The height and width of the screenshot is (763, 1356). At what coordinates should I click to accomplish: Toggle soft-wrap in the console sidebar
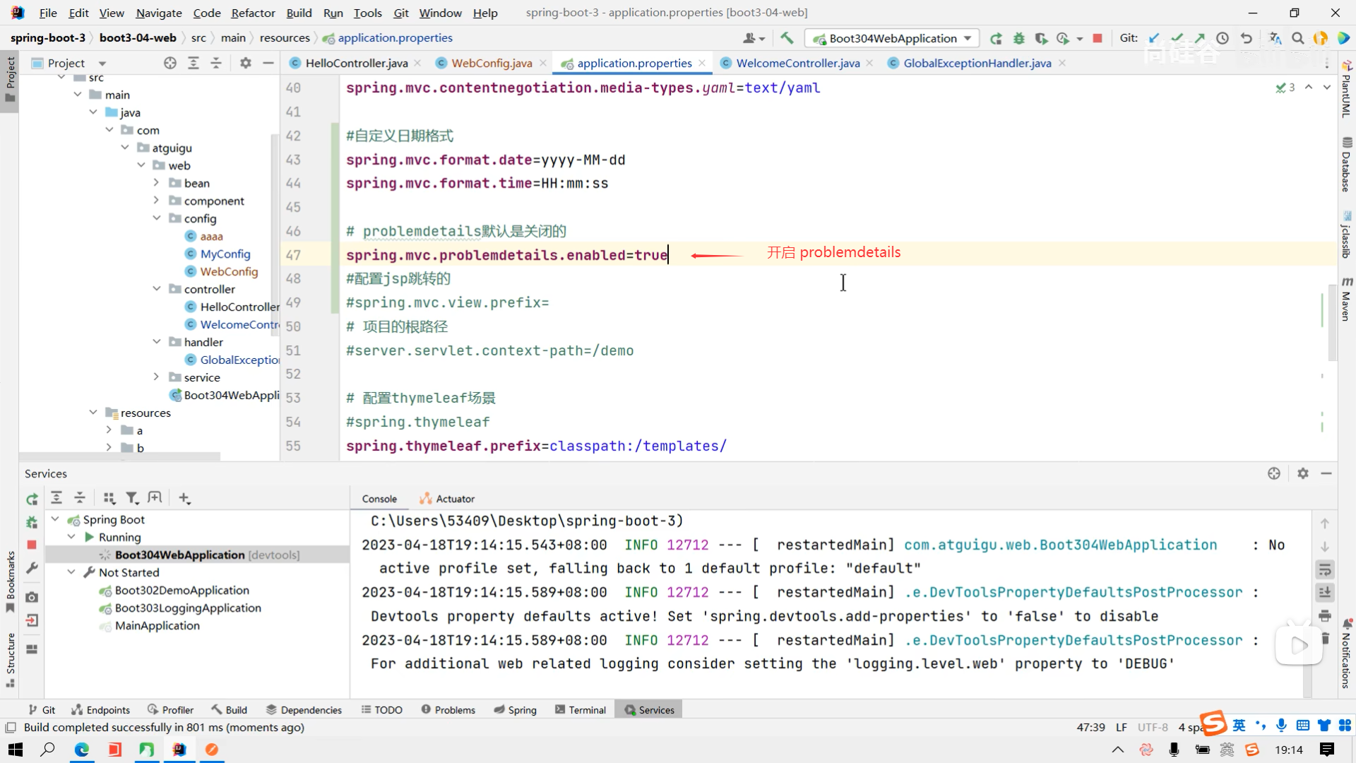click(1325, 569)
